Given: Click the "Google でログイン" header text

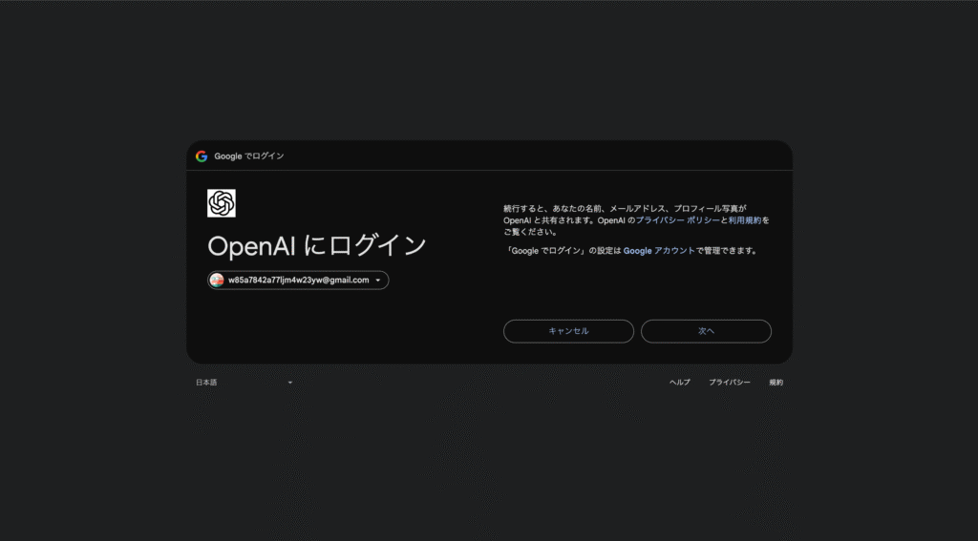Looking at the screenshot, I should coord(249,156).
